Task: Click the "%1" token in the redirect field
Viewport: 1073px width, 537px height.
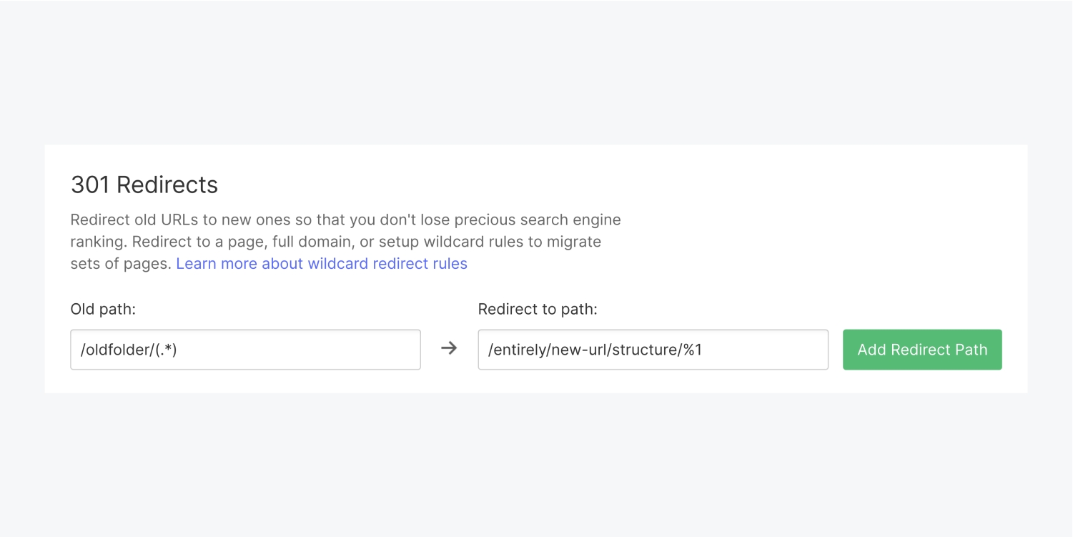Action: [x=693, y=350]
